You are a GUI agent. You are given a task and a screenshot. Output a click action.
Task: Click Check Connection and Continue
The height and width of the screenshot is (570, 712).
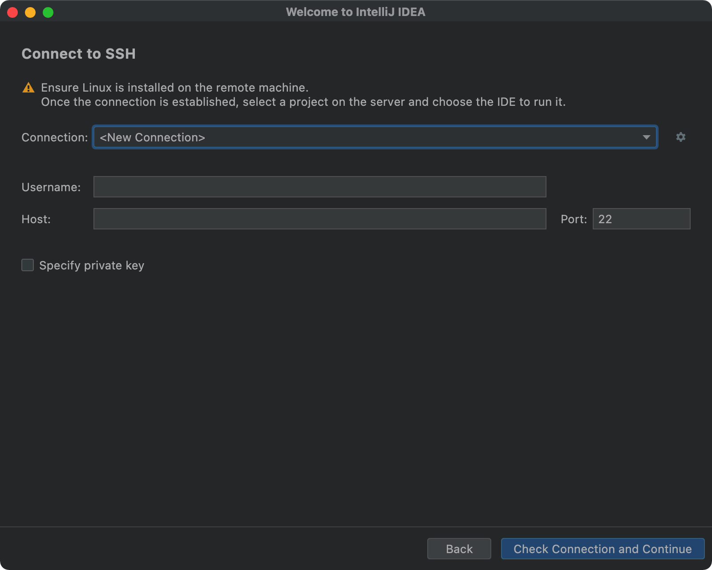603,549
